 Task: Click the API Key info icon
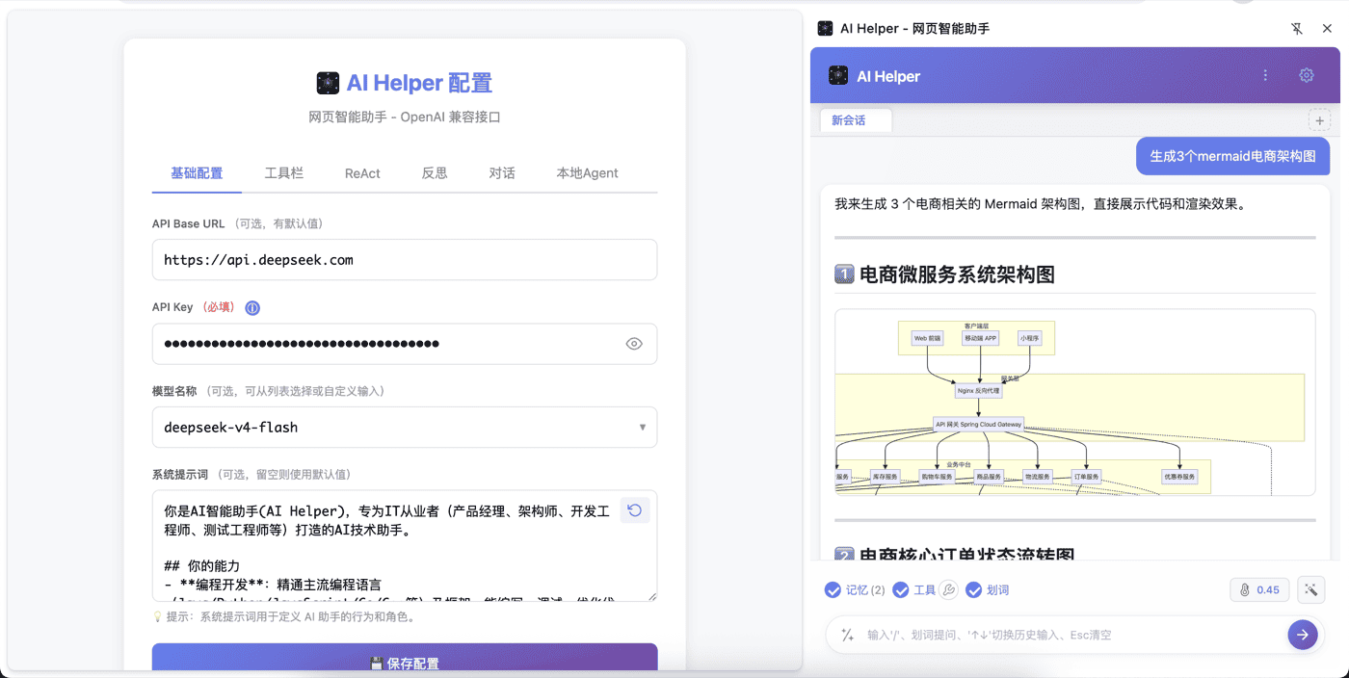click(x=252, y=308)
